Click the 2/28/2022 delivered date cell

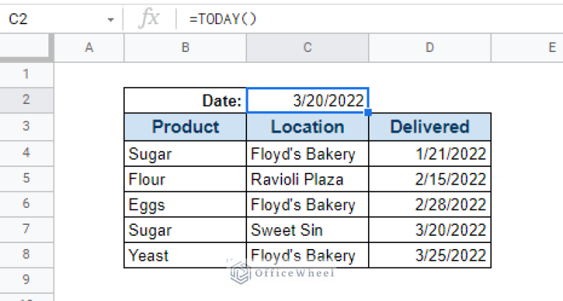(430, 204)
